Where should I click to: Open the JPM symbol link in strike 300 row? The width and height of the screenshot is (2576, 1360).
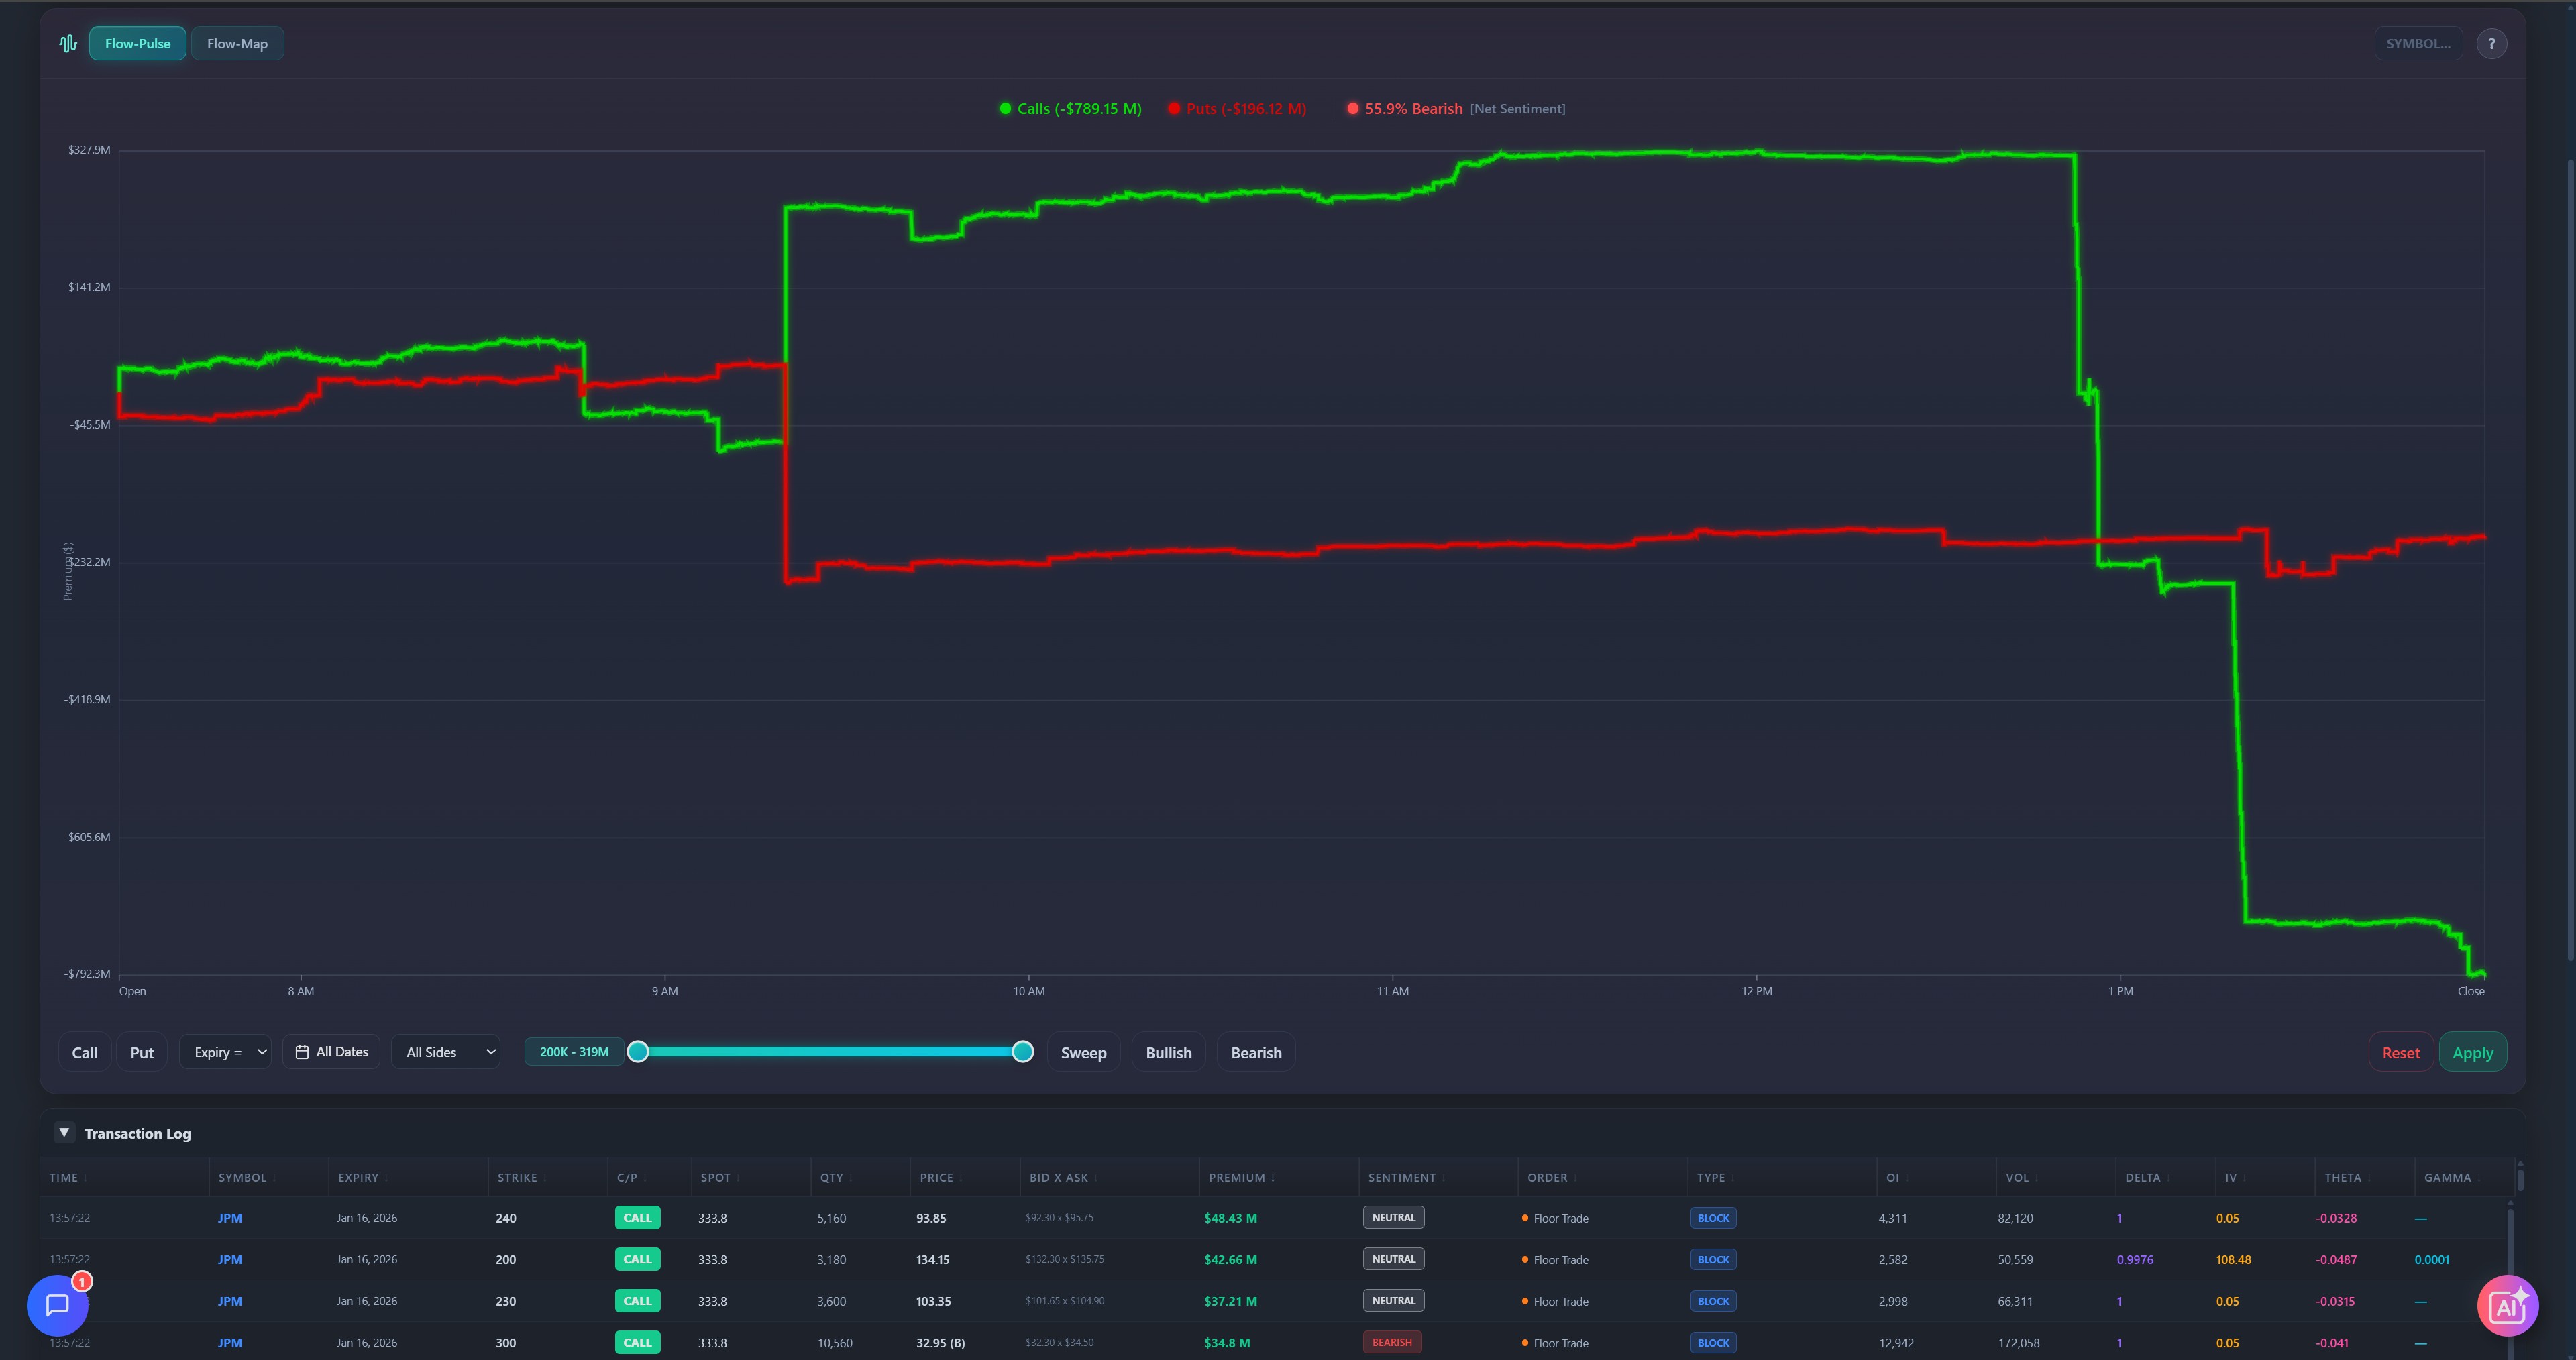[x=230, y=1343]
